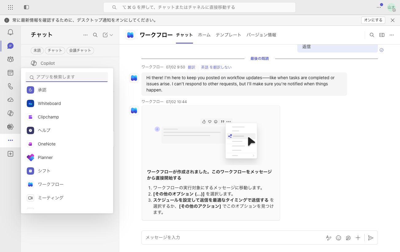Open Teams communities icon in rail

[x=10, y=59]
